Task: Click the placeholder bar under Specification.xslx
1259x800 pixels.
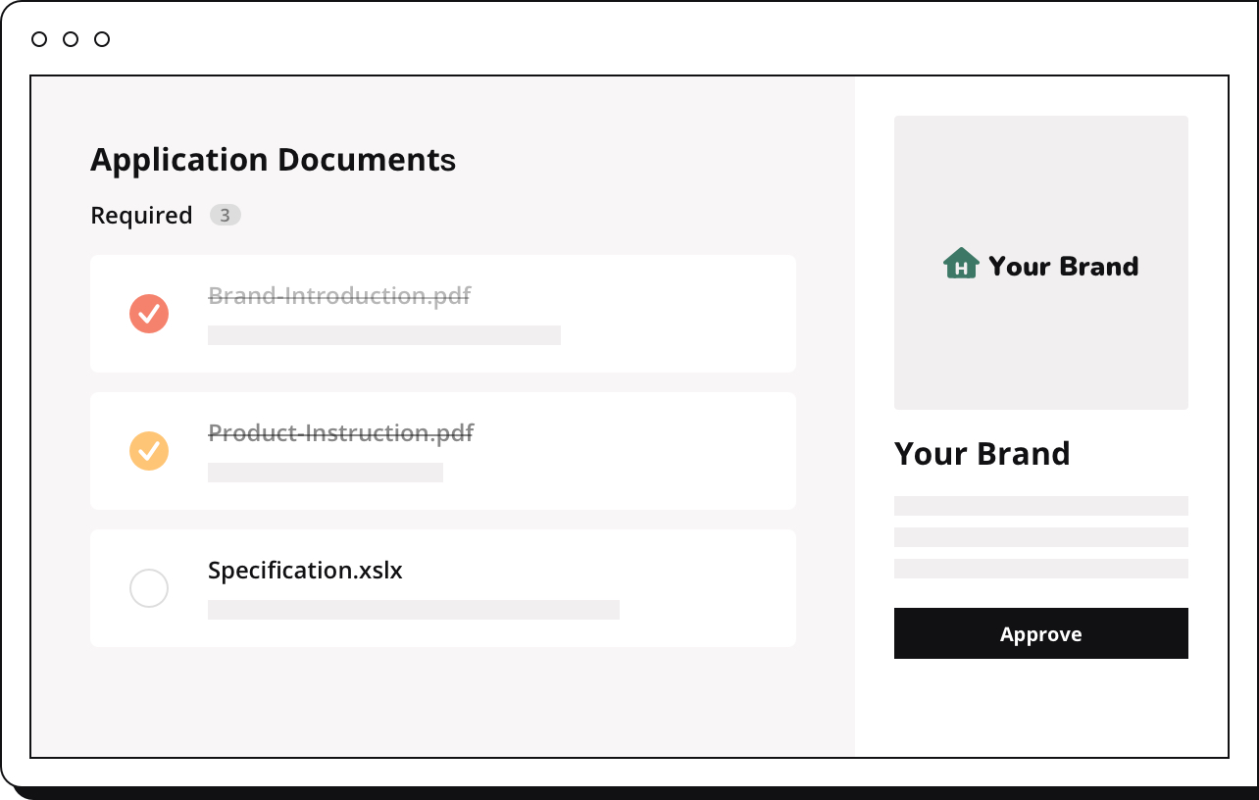Action: point(414,610)
